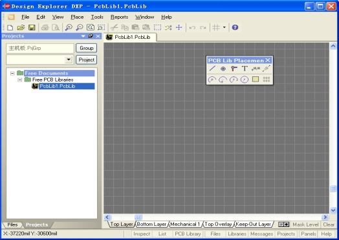Zoom in with the magnifier plus icon

(x=69, y=27)
